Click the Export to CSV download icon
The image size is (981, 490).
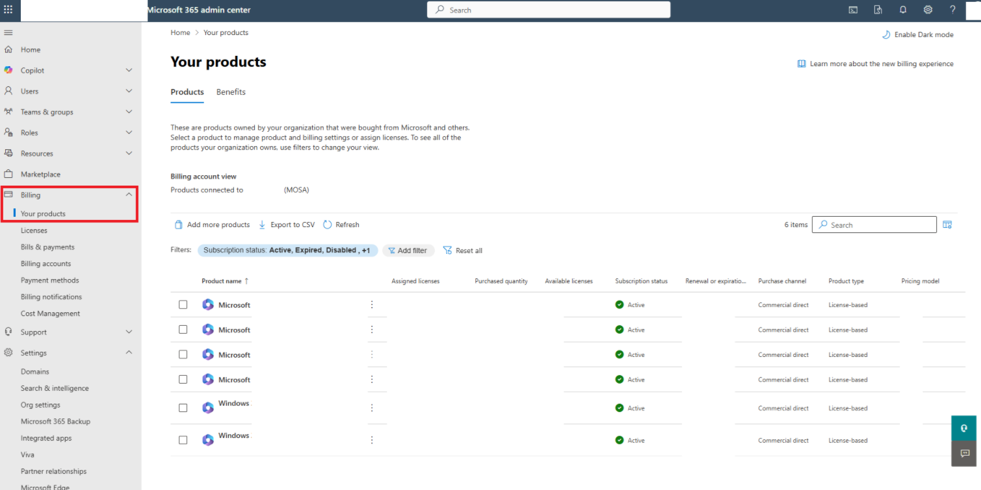point(263,225)
